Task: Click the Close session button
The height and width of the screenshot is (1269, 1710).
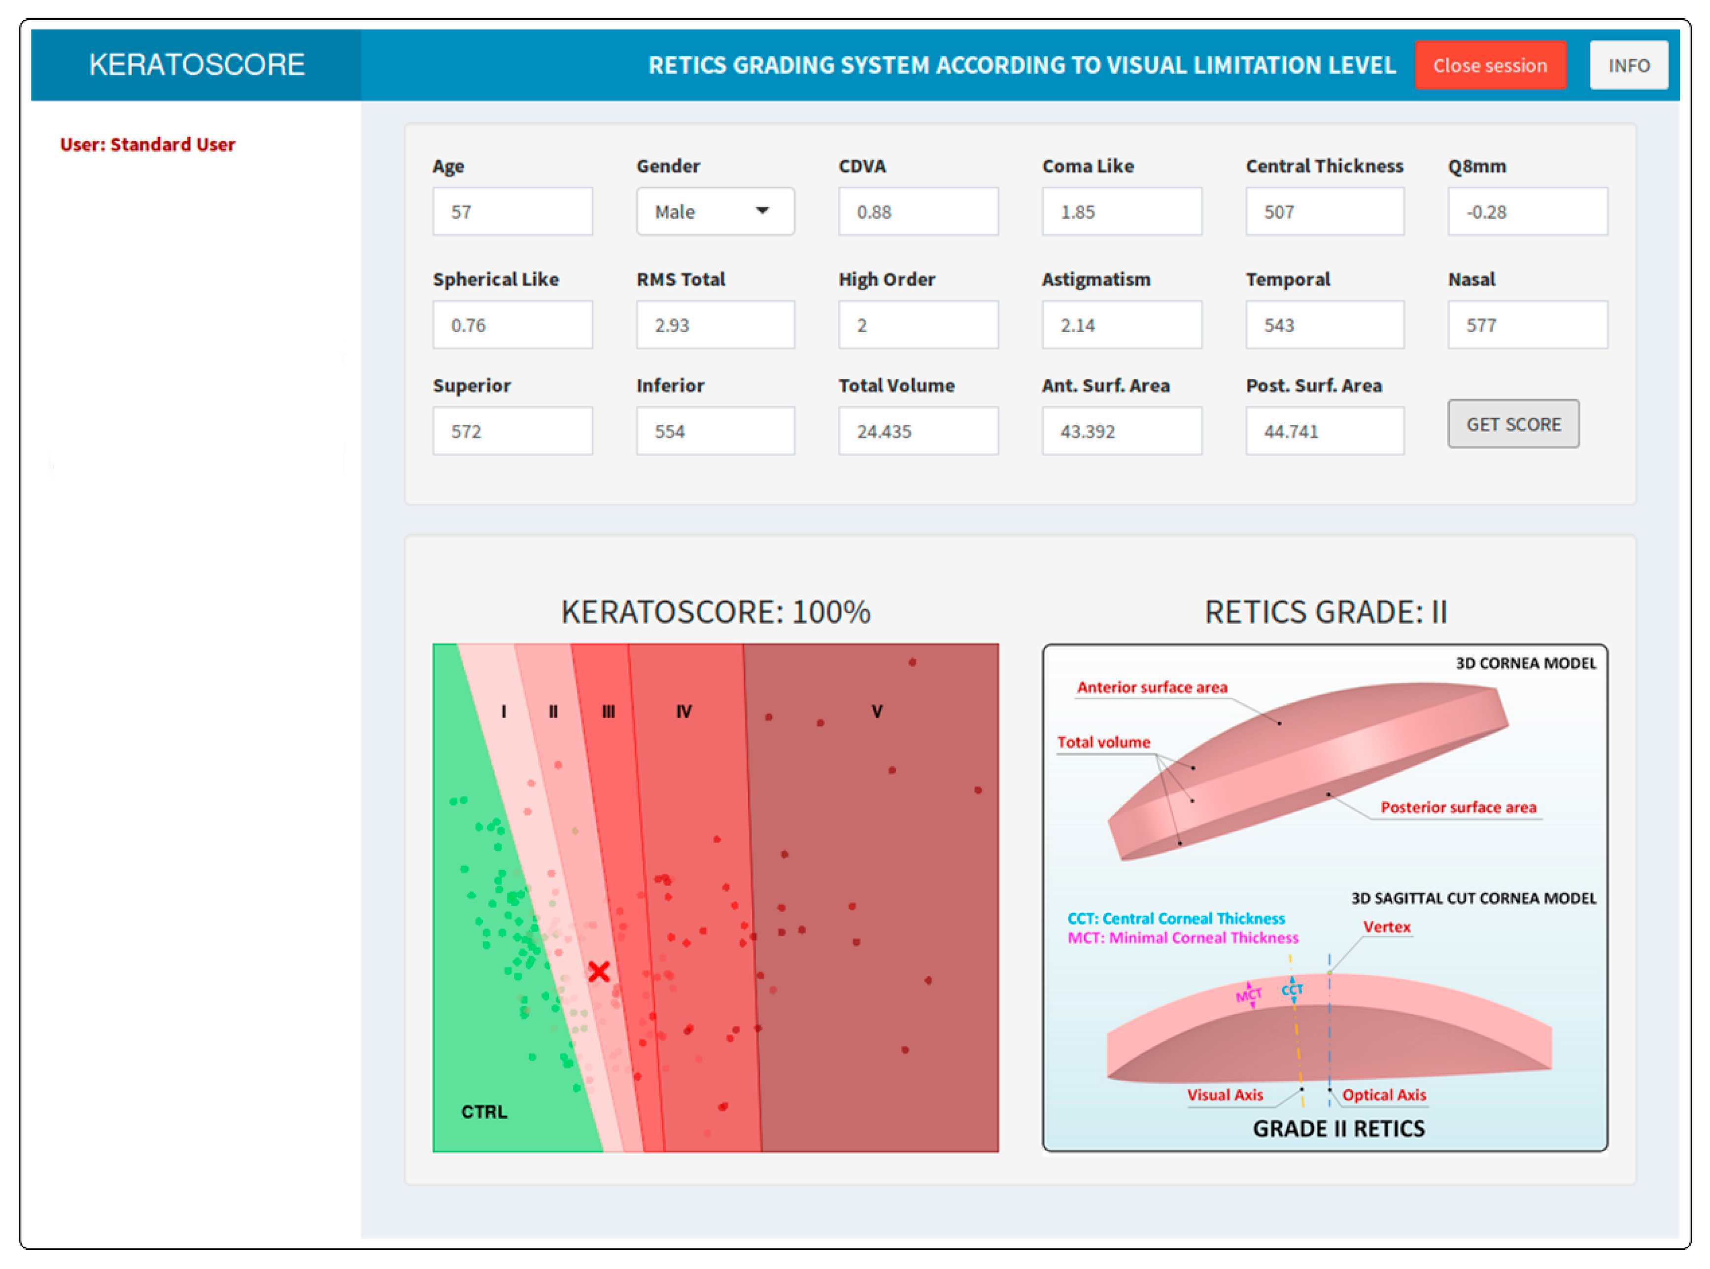Action: point(1490,65)
